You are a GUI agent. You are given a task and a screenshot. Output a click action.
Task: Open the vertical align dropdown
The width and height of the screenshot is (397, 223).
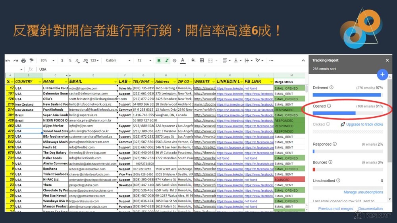tap(237, 60)
